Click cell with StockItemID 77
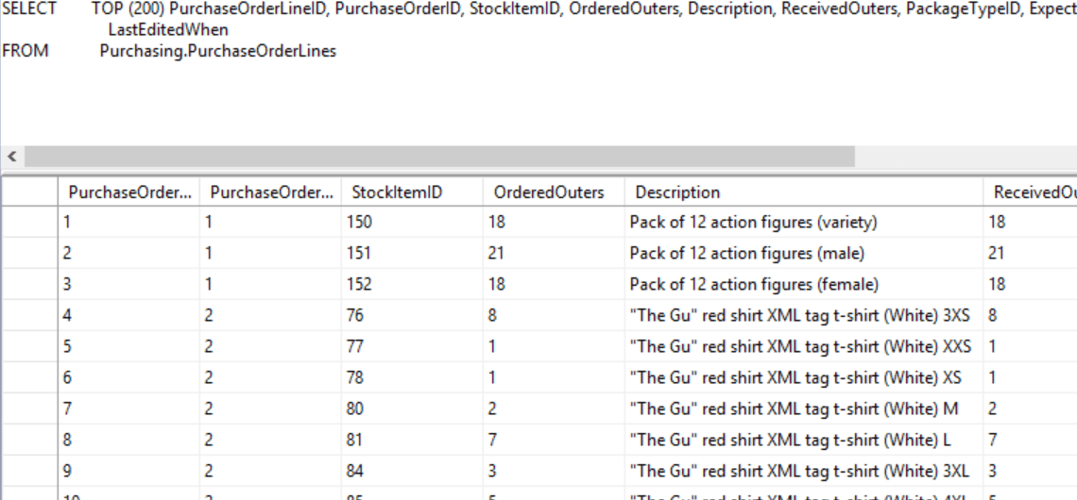Screen dimensions: 1077x500 [x=412, y=346]
